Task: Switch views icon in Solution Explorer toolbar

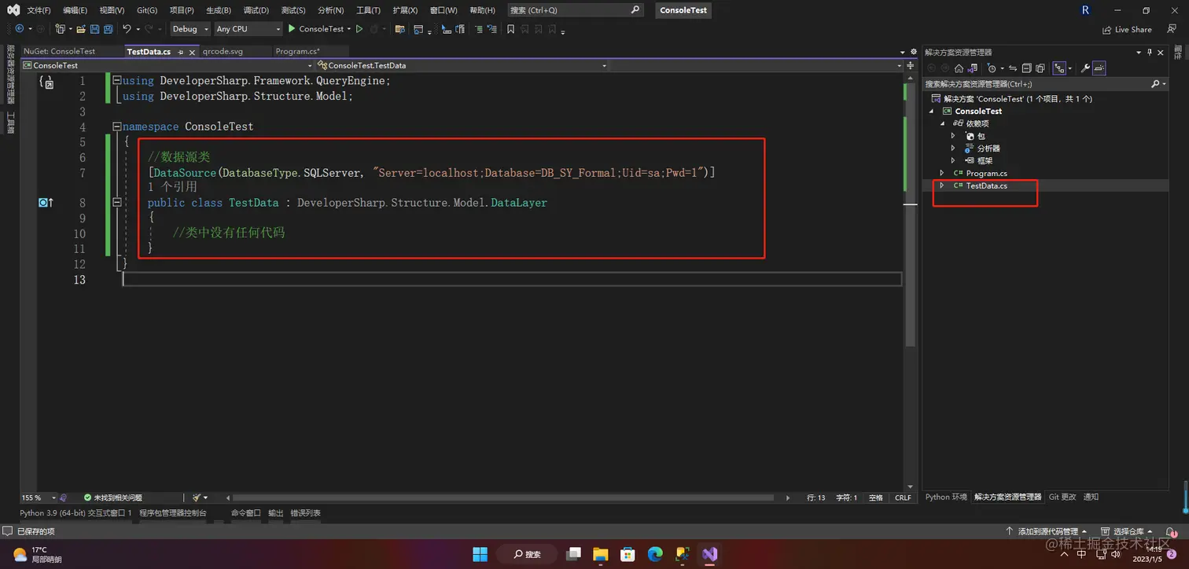Action: tap(973, 68)
